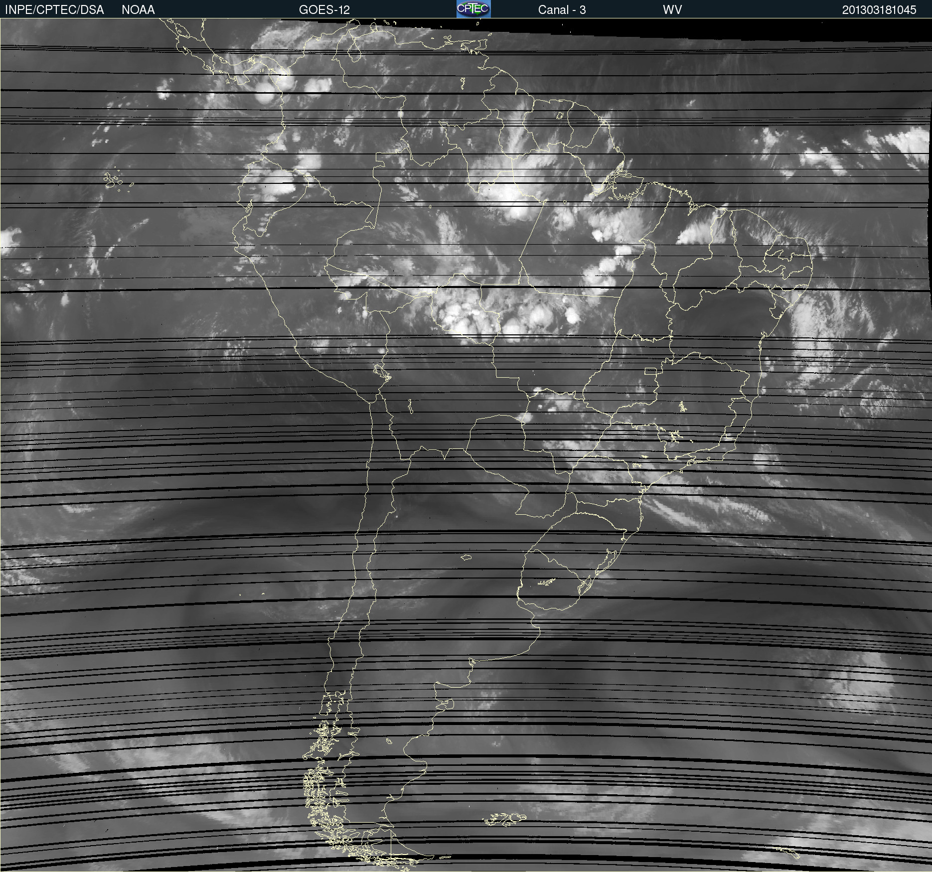Click the Distrito Federal rectangle in Brazil
Image resolution: width=932 pixels, height=872 pixels.
point(650,371)
